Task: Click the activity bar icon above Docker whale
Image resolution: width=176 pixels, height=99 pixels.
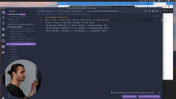Action: 3,46
